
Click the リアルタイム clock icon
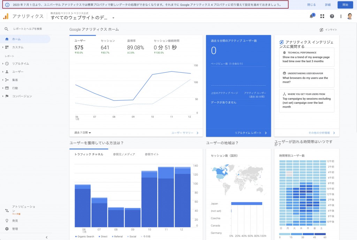click(x=7, y=64)
